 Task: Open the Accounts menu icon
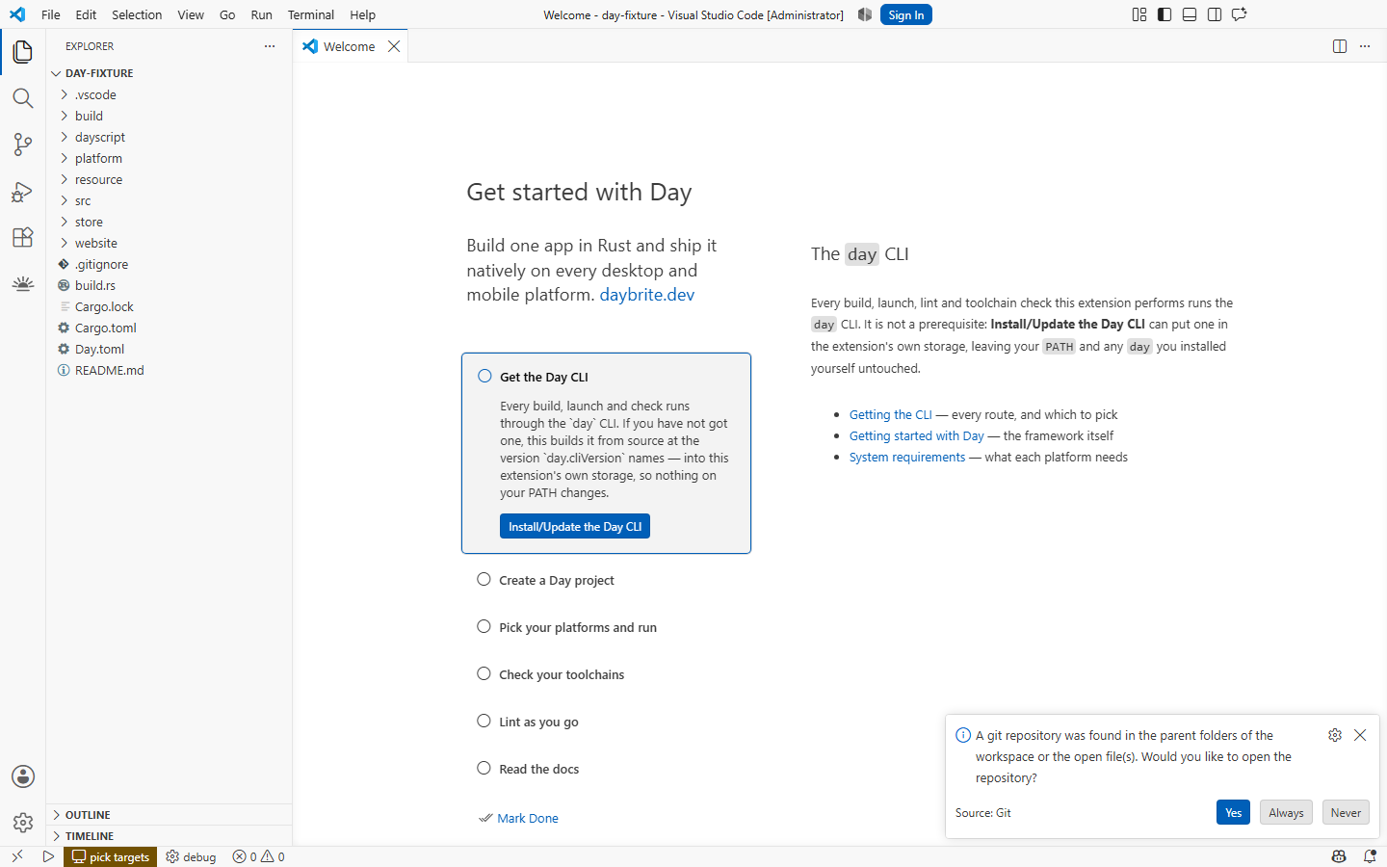click(x=23, y=776)
